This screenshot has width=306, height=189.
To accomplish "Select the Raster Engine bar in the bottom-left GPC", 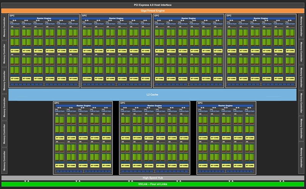I will pos(83,106).
